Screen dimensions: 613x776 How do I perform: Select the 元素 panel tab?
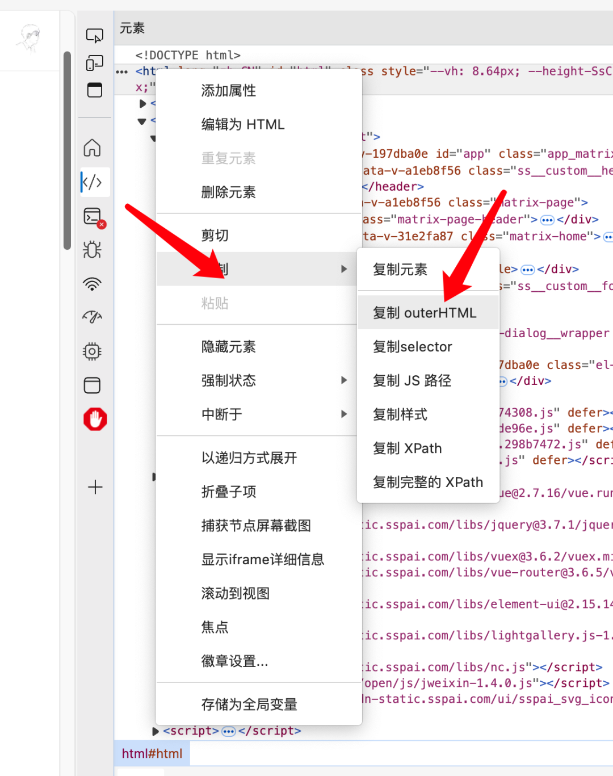132,28
